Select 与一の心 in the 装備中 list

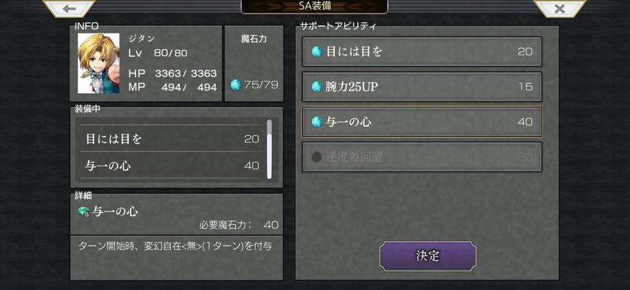(x=172, y=165)
